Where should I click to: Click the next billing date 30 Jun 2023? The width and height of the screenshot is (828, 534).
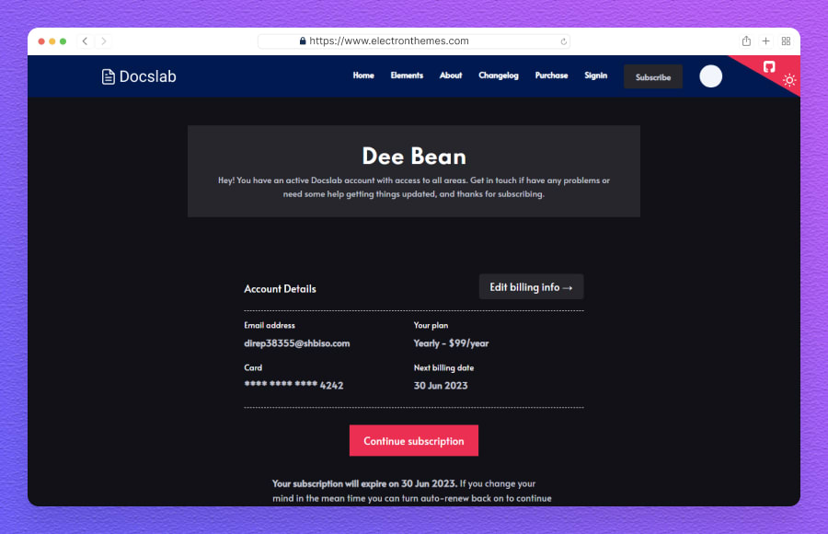(x=441, y=386)
